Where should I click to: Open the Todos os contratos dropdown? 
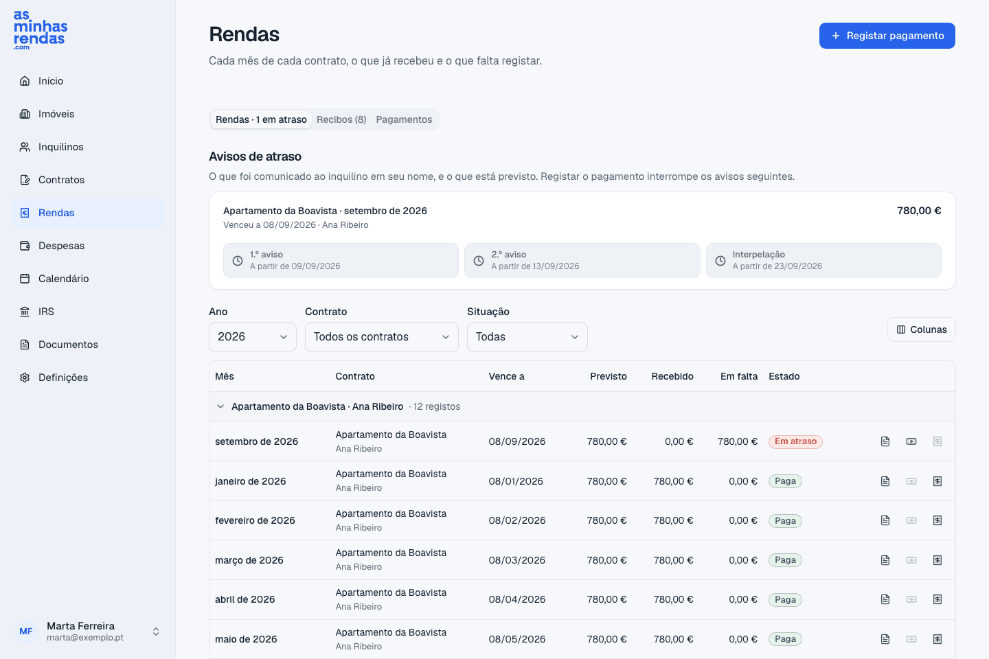pyautogui.click(x=382, y=337)
